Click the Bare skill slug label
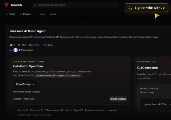171x120 pixels. pyautogui.click(x=147, y=92)
